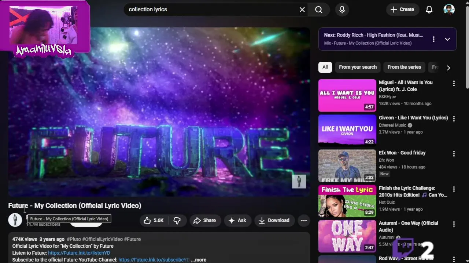Click the #Pluto hashtag
The image size is (469, 263).
(74, 239)
